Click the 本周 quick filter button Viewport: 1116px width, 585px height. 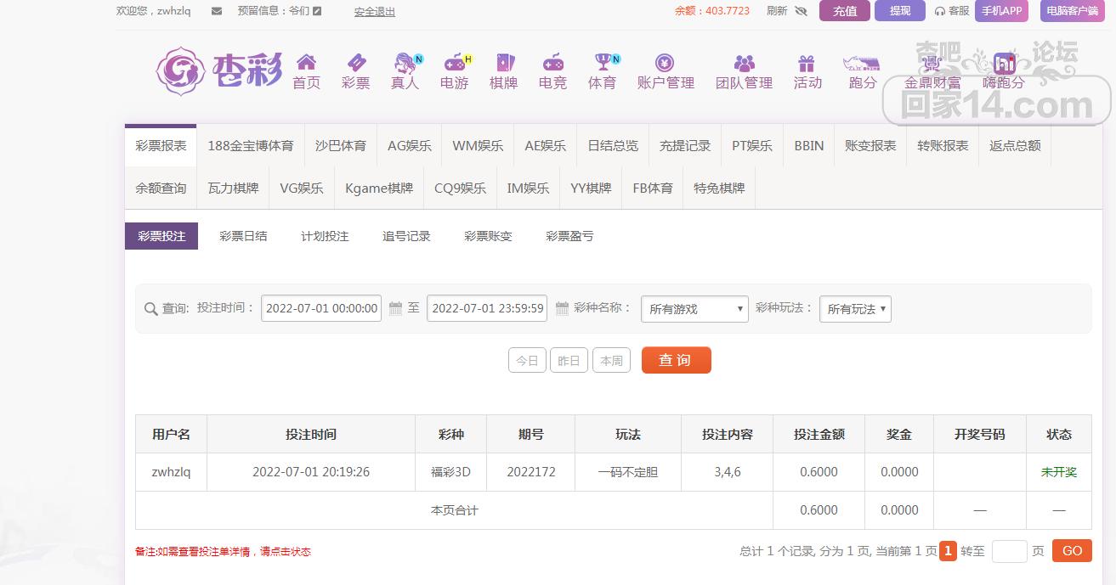coord(611,360)
